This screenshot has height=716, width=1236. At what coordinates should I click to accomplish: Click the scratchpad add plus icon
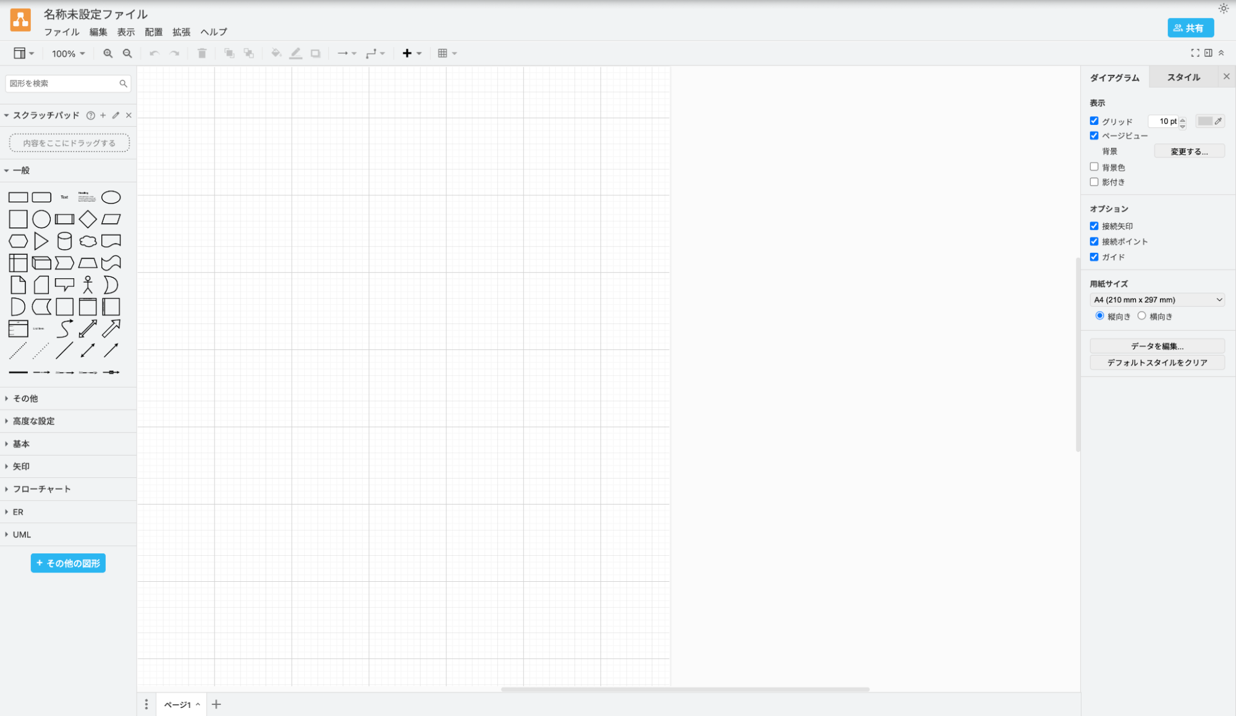tap(103, 116)
